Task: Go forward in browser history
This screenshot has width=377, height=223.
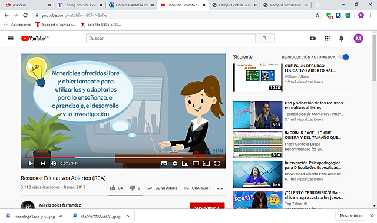Action: point(16,15)
